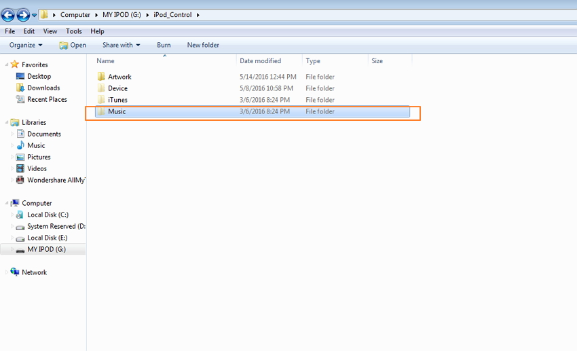
Task: Click the Desktop icon in Favorites
Action: 20,76
